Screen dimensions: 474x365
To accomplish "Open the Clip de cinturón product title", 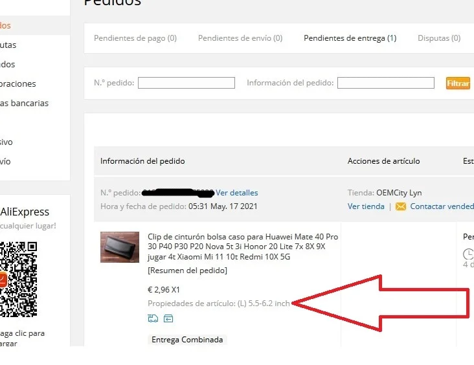I will click(x=243, y=247).
